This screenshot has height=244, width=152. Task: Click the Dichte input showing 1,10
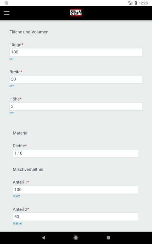pos(76,153)
